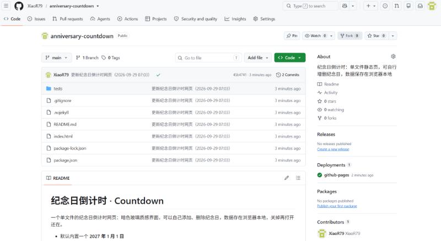Toggle Watch on this repository
This screenshot has width=441, height=241.
coord(315,36)
